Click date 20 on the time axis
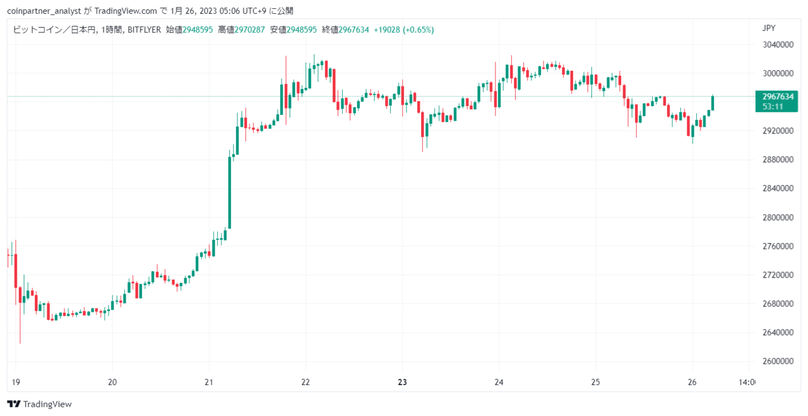The image size is (808, 416). pyautogui.click(x=112, y=382)
